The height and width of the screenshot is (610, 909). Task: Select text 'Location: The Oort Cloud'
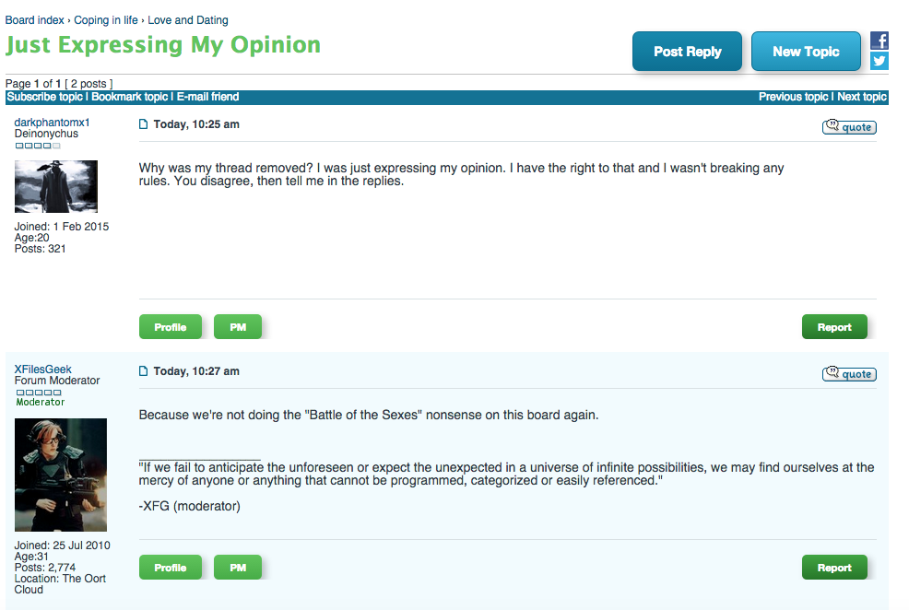point(60,584)
